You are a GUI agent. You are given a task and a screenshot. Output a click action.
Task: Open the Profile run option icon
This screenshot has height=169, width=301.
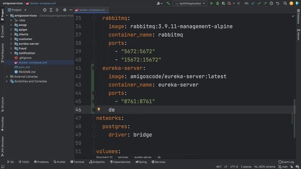tap(230, 3)
